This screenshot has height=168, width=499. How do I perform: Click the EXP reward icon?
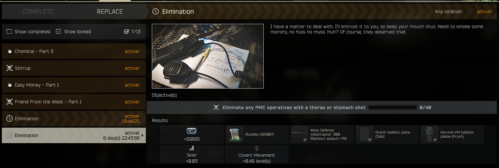(192, 131)
